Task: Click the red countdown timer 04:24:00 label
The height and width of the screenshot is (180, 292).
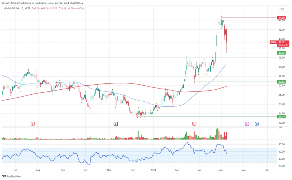Action: click(283, 45)
